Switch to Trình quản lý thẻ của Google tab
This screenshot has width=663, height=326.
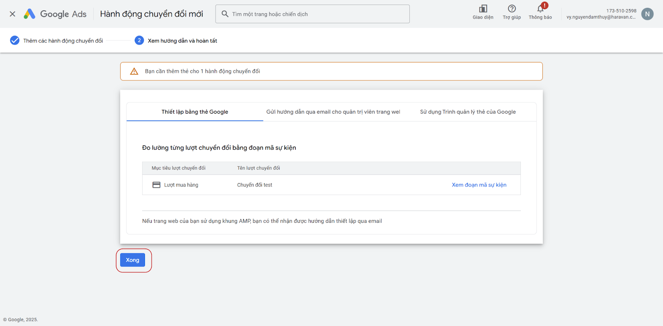[468, 112]
